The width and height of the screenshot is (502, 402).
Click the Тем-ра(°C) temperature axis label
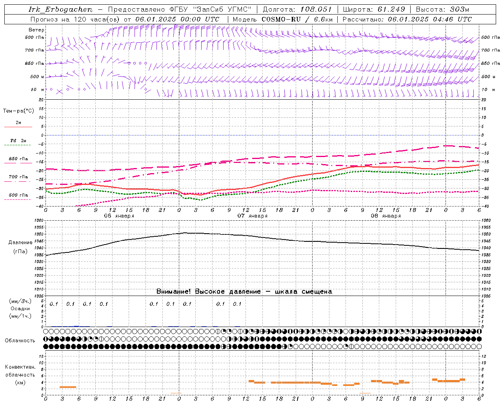tap(18, 111)
